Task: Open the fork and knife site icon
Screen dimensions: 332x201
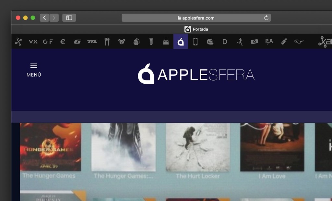Action: (x=107, y=42)
